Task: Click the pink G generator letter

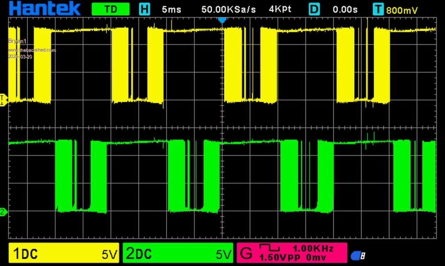Action: coord(246,253)
